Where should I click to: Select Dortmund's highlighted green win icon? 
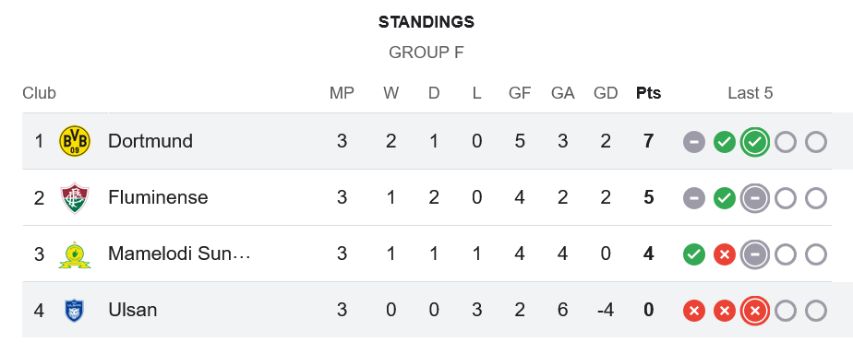755,142
